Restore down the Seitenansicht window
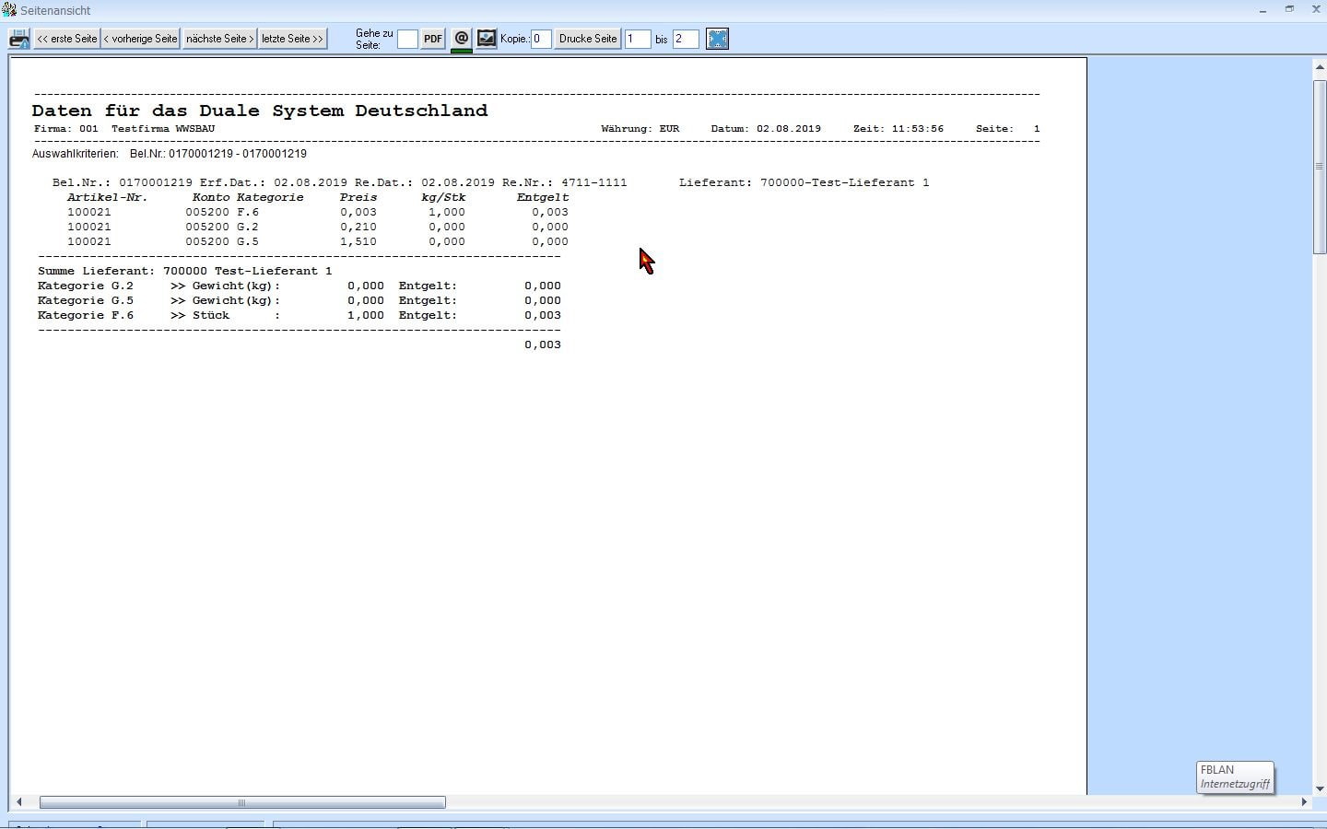 point(1289,9)
